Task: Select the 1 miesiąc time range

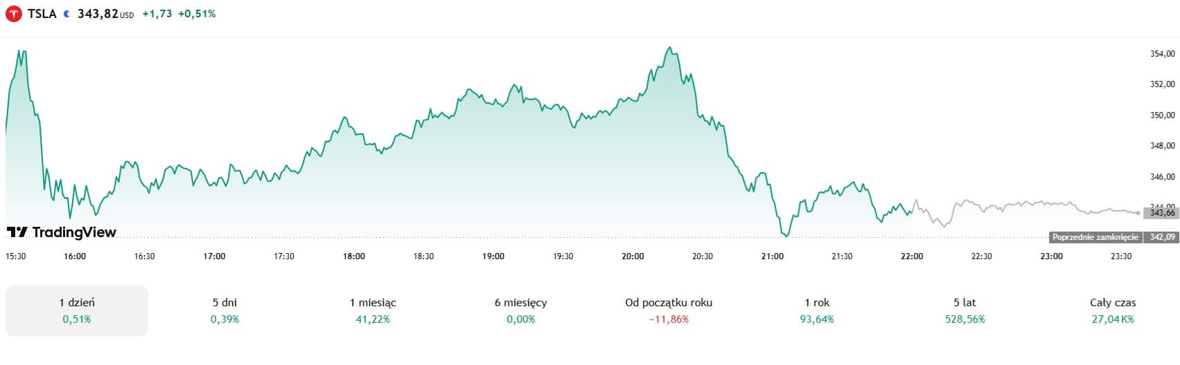Action: pos(373,310)
